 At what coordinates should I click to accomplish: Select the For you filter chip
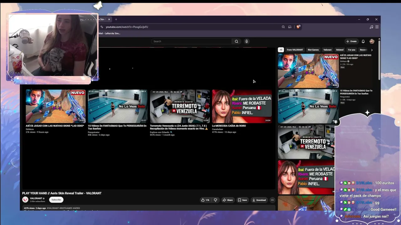click(352, 50)
